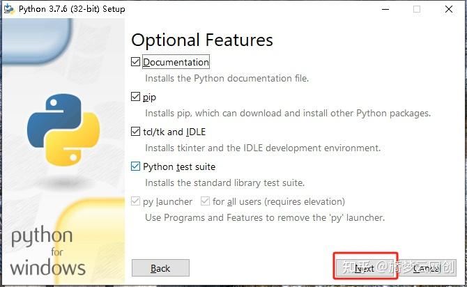
Task: Uncheck the Documentation checkbox
Action: click(135, 62)
